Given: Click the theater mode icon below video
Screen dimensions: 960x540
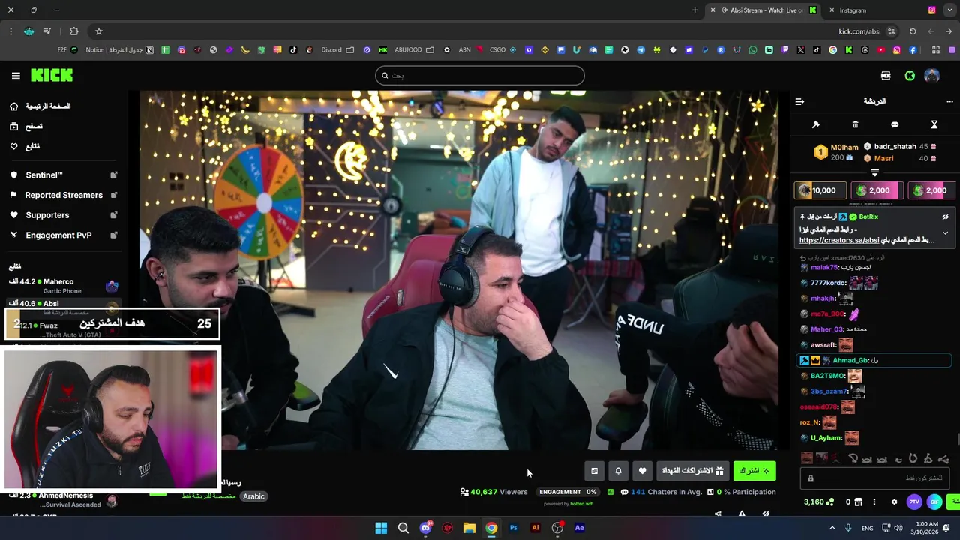Looking at the screenshot, I should tap(595, 471).
